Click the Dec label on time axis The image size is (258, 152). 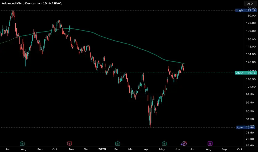point(87,149)
